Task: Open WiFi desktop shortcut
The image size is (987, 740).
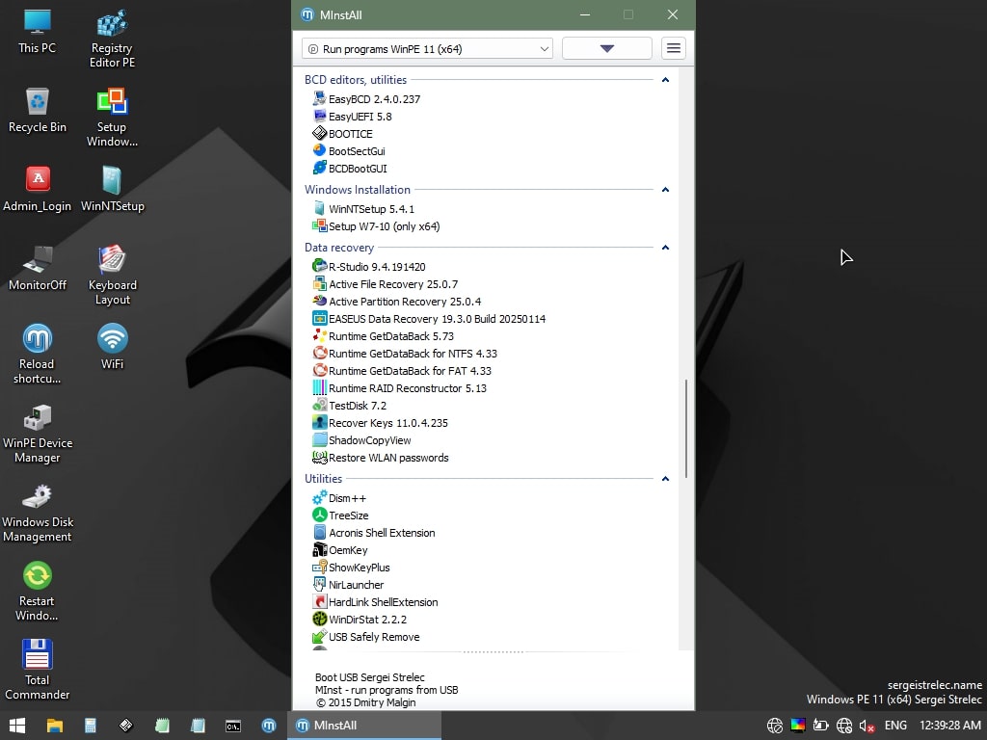Action: coord(112,347)
